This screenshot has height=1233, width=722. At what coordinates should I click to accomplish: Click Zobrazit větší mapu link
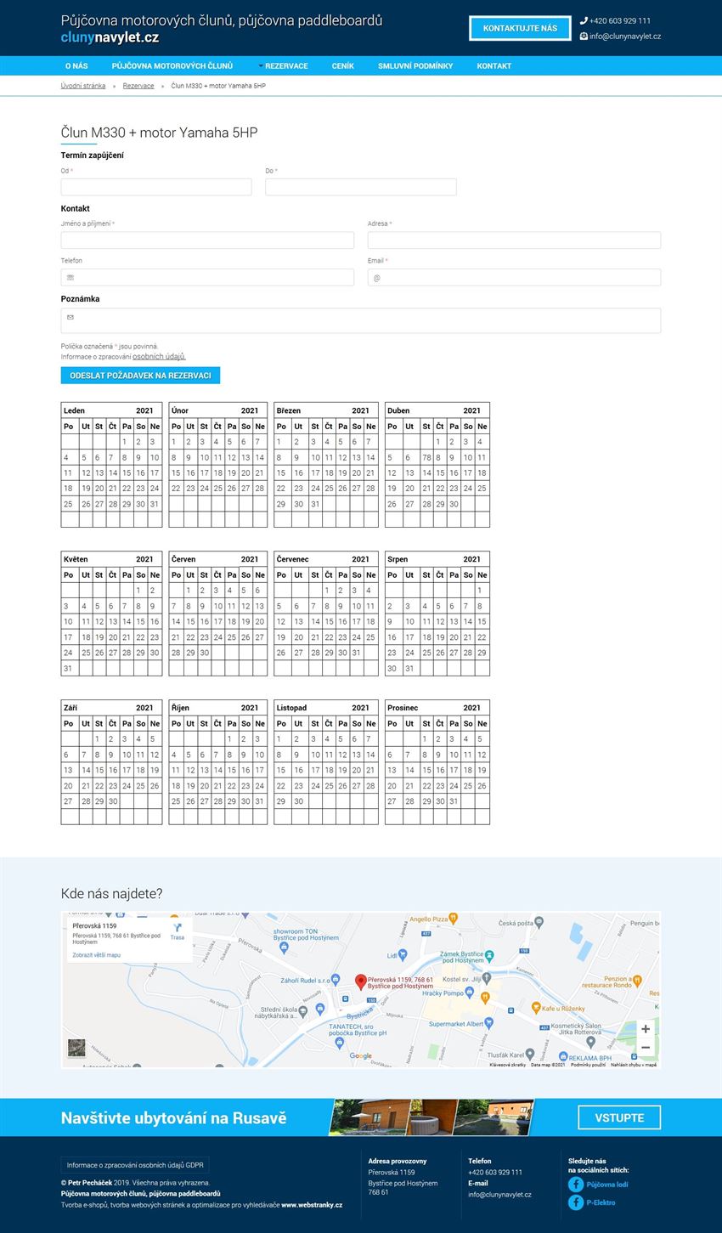click(97, 955)
